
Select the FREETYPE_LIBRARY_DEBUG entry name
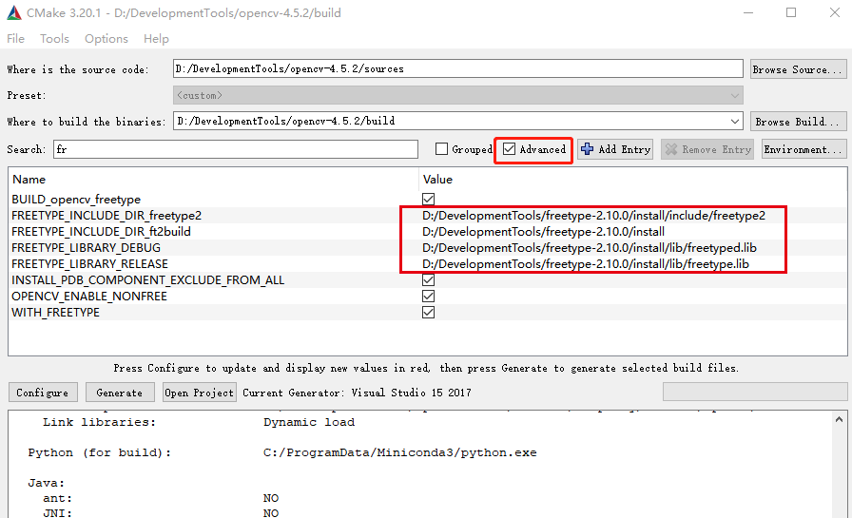(86, 248)
